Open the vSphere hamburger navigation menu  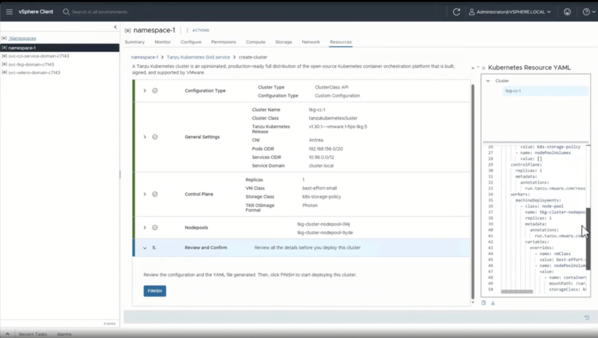9,12
